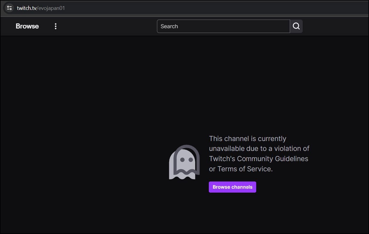Click the "or Terms of Service." text line
The image size is (369, 234).
pyautogui.click(x=241, y=169)
